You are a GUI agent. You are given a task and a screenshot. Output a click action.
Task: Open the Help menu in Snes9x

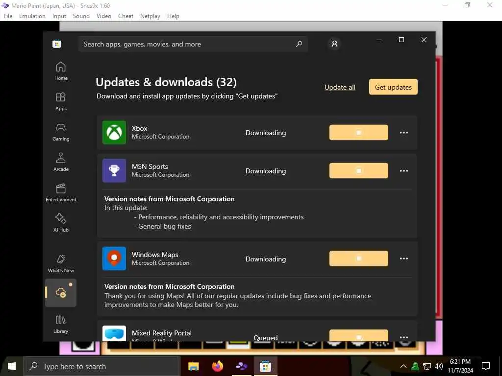173,16
